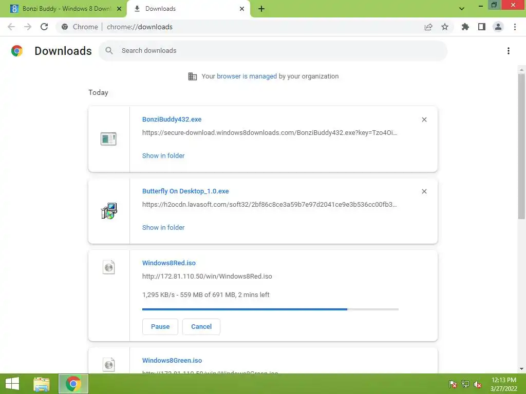Click the managed organization building icon

point(193,76)
